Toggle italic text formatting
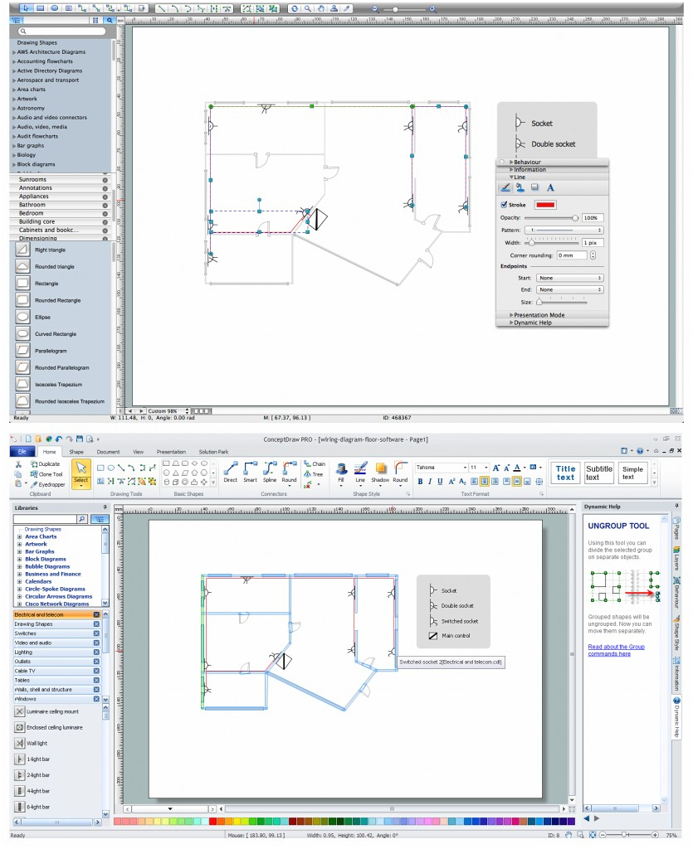Image resolution: width=693 pixels, height=849 pixels. pos(430,481)
